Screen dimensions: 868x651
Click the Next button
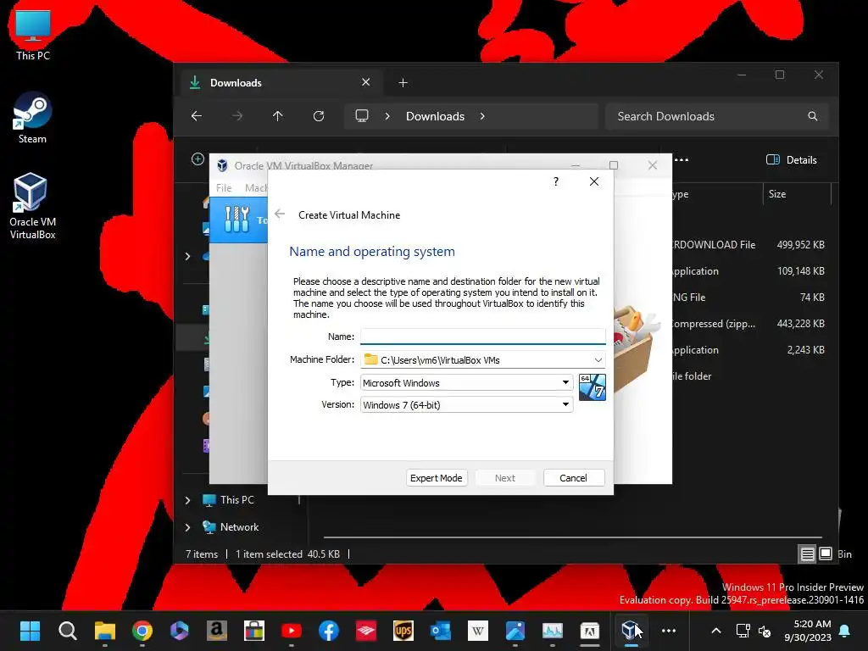(505, 478)
